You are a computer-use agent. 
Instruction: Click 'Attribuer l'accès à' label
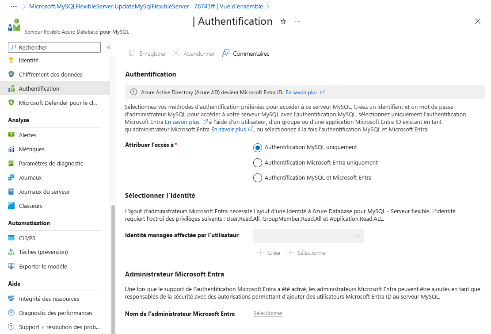pyautogui.click(x=149, y=145)
